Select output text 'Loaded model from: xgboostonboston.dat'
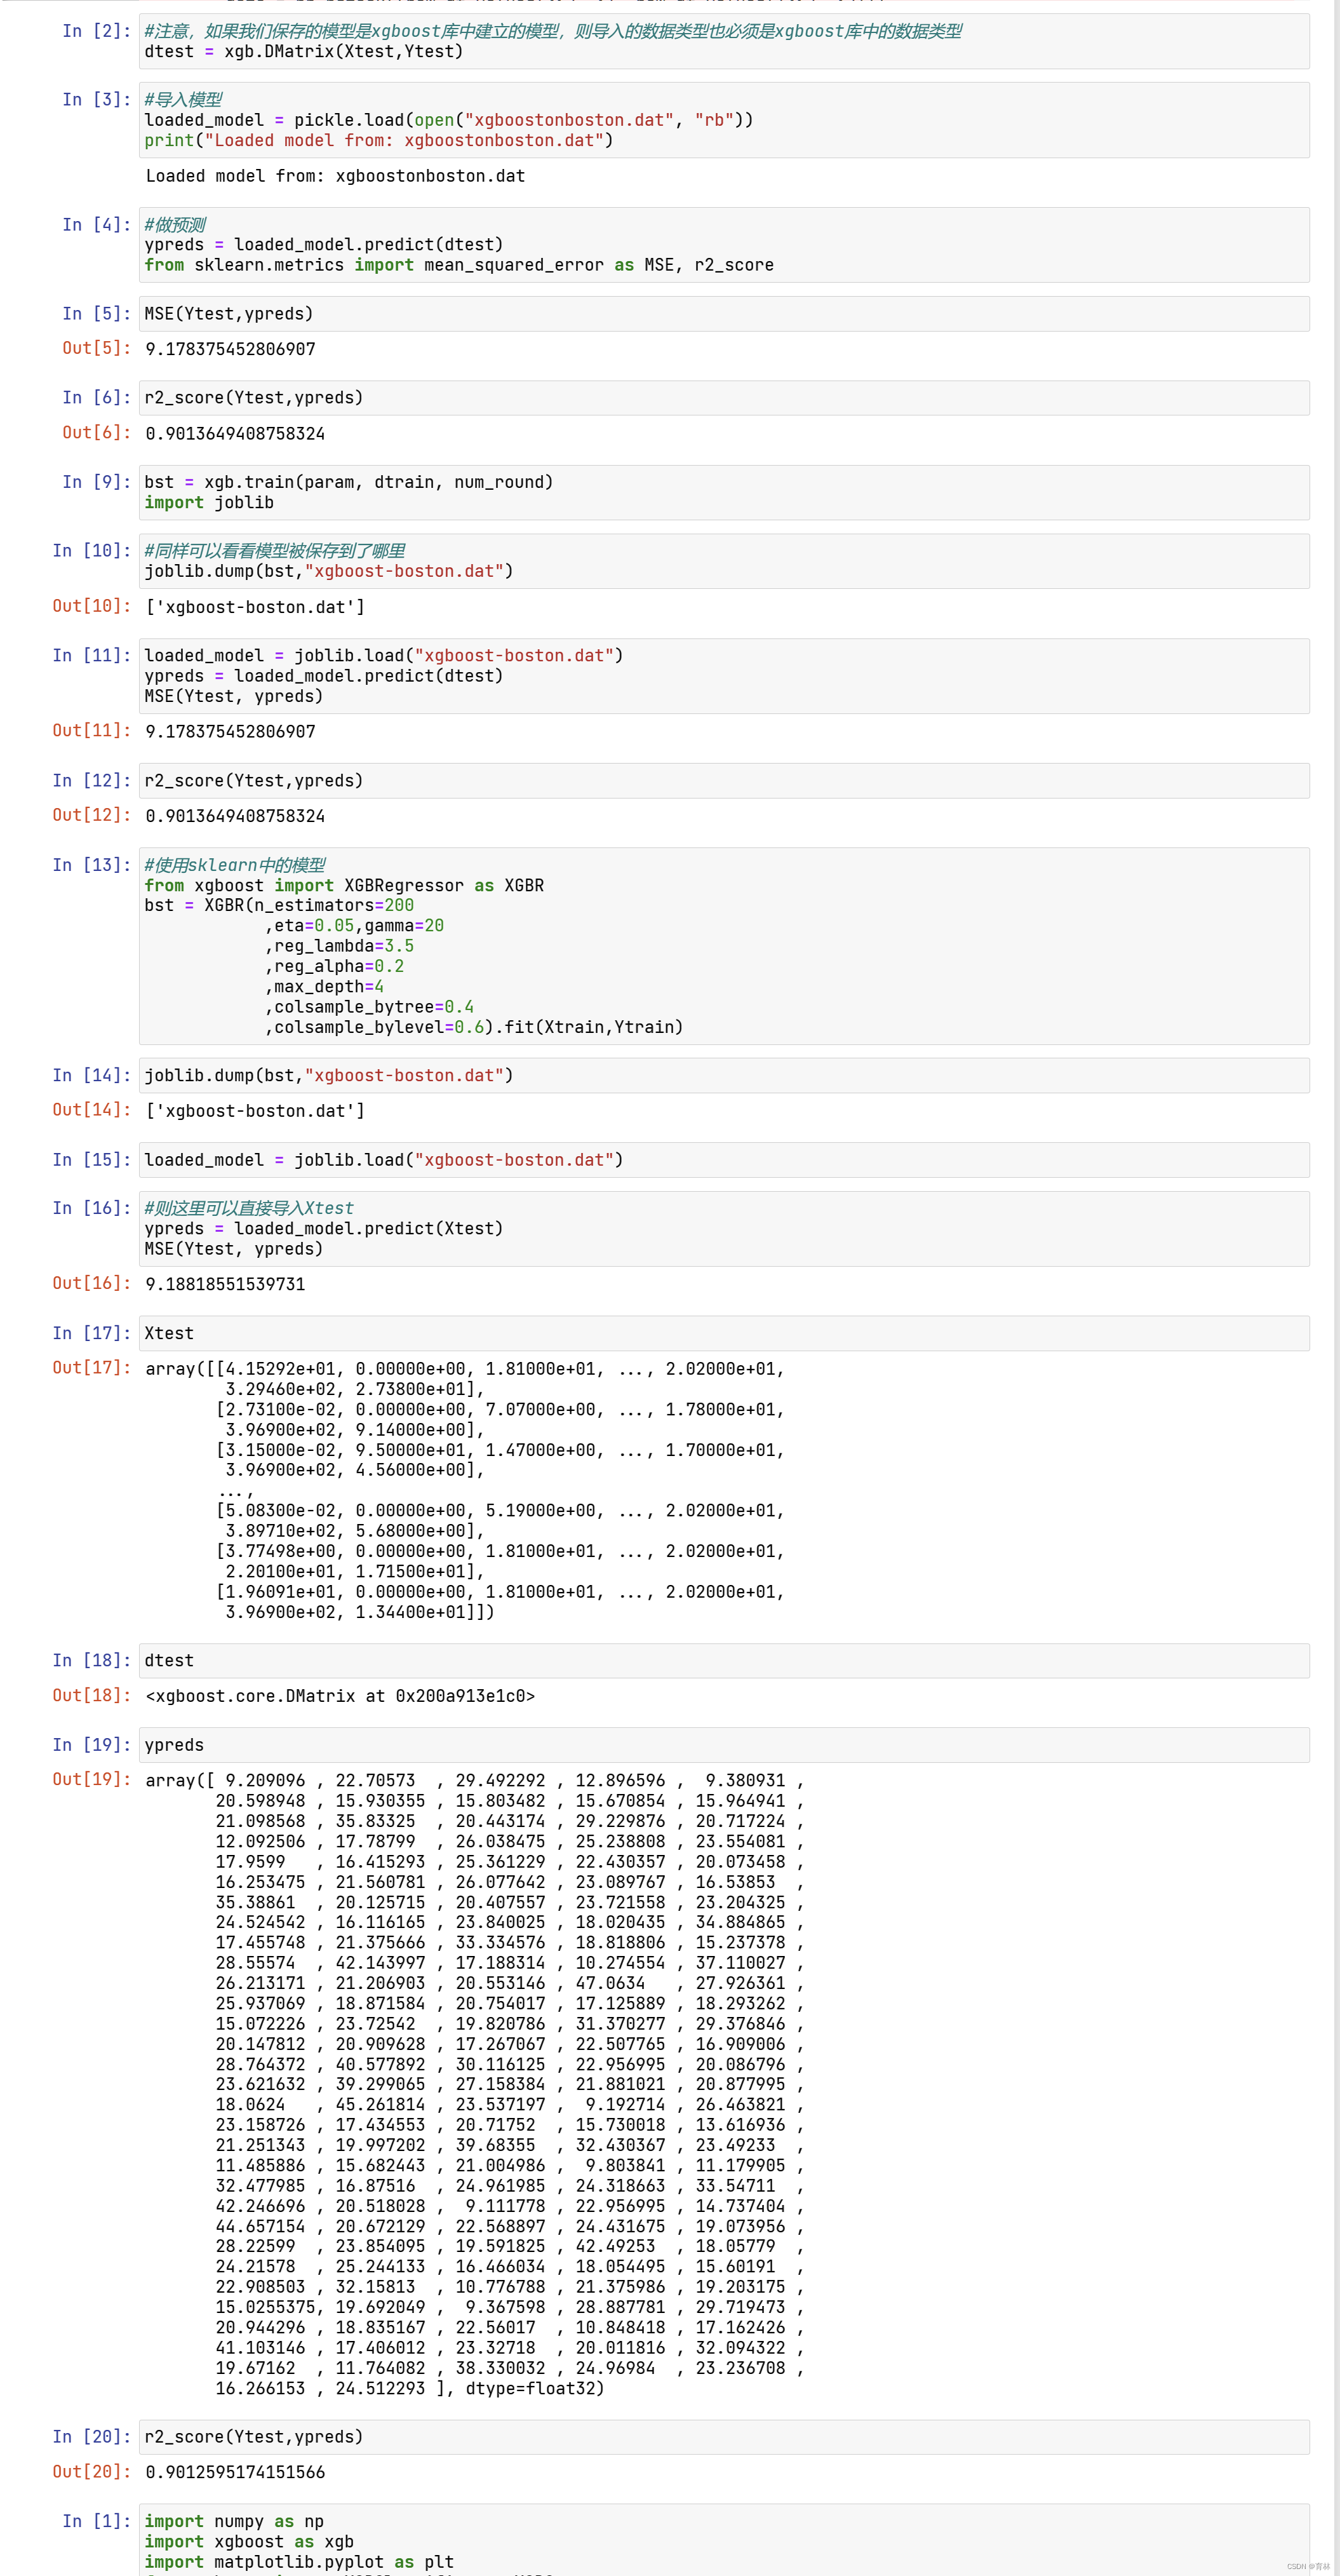Screen dimensions: 1340x2576 click(x=335, y=176)
